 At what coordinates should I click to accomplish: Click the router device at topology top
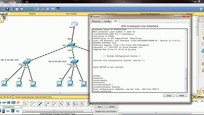pyautogui.click(x=75, y=24)
